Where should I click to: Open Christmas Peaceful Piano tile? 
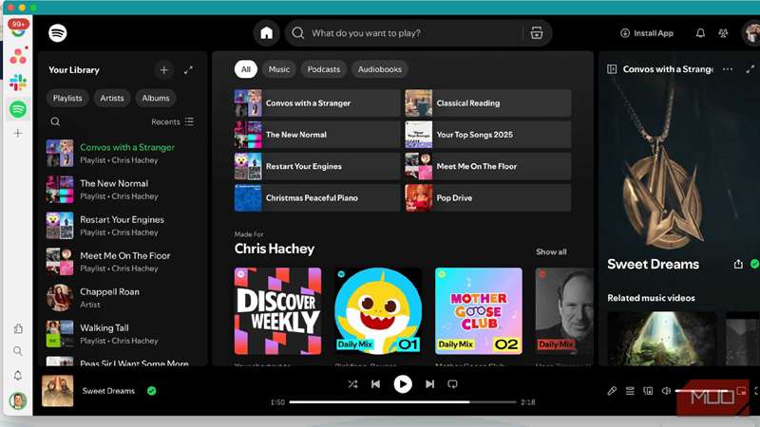click(317, 197)
